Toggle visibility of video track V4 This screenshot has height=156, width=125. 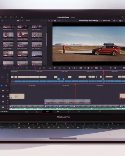click(x=3, y=90)
